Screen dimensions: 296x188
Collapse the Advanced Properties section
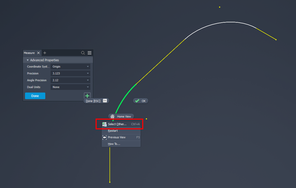coord(28,60)
